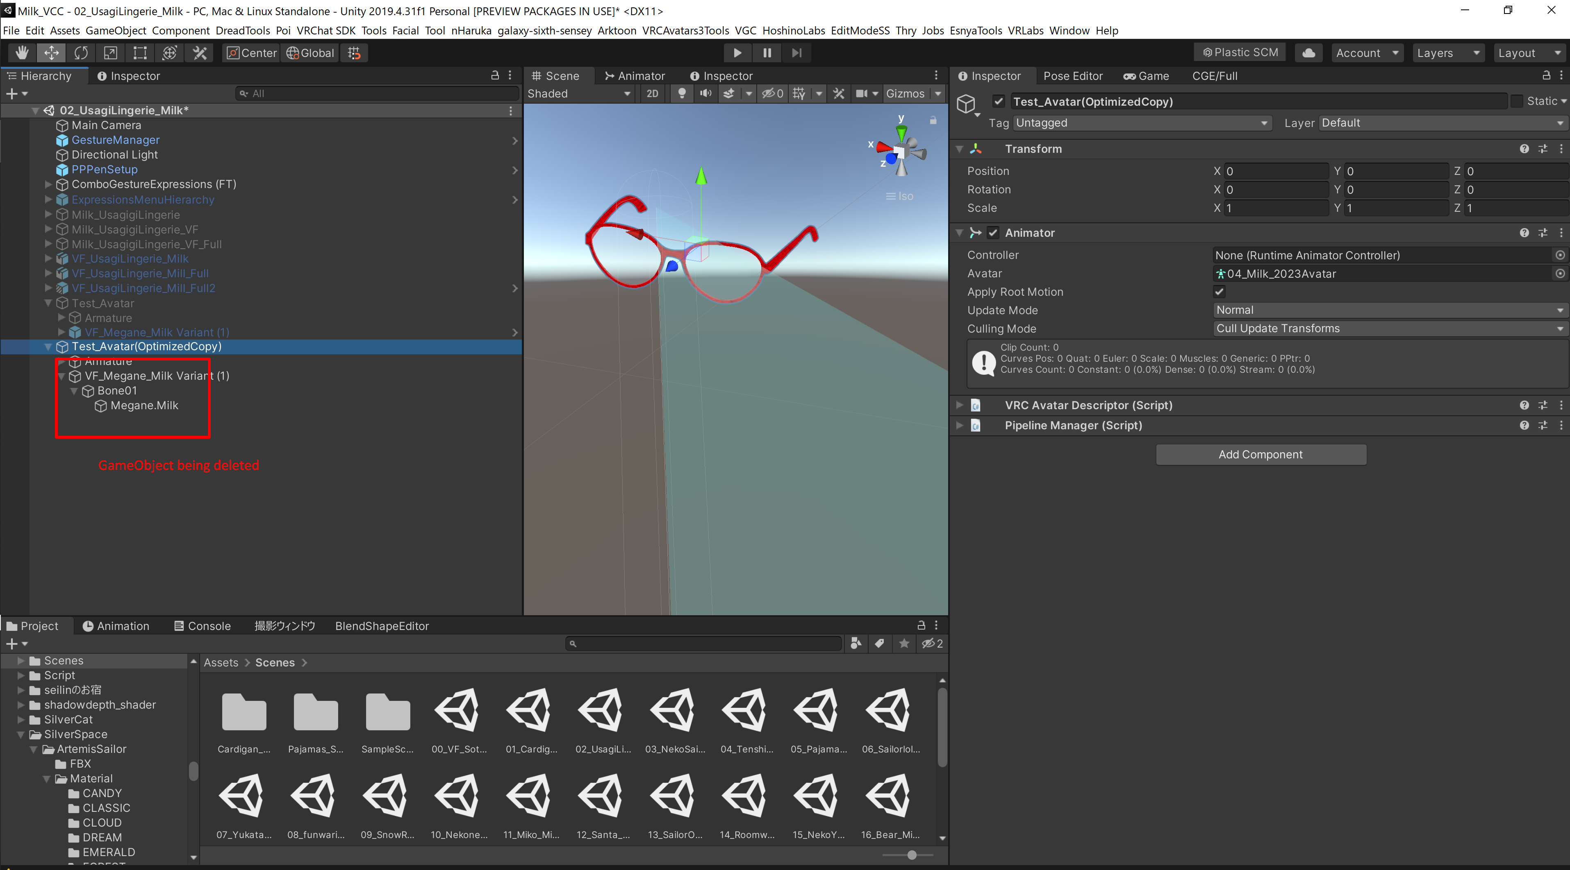Select the Move tool
The image size is (1570, 870).
(x=51, y=53)
